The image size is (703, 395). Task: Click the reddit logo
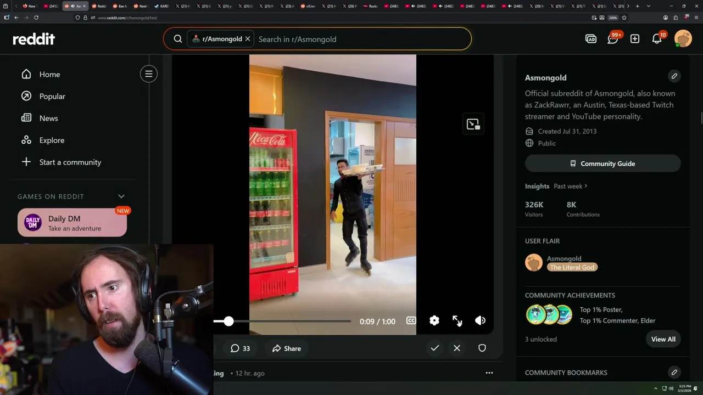tap(34, 39)
